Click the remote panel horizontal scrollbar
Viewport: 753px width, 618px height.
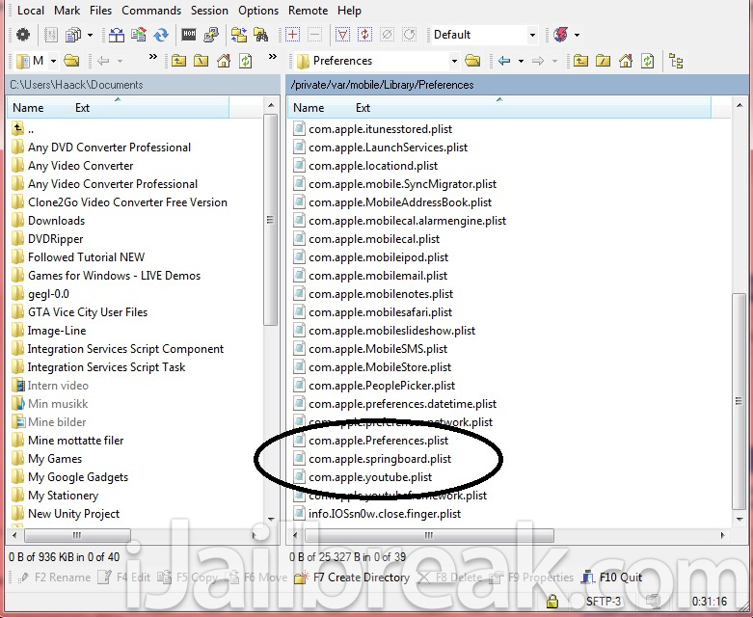coord(429,535)
